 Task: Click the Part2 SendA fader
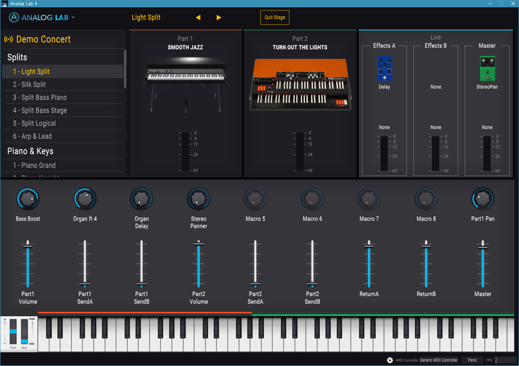point(255,264)
